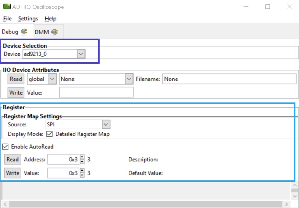This screenshot has height=208, width=299.
Task: Maximize the oscilloscope window
Action: [267, 7]
